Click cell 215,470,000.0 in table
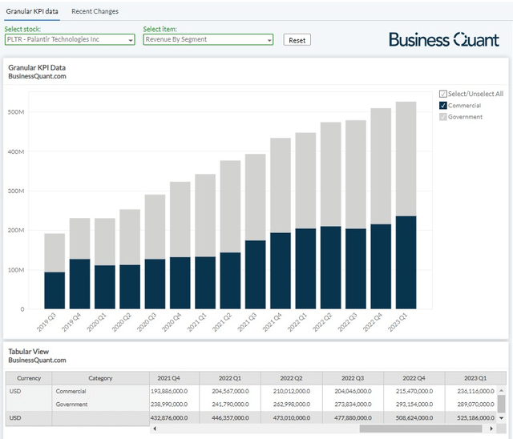 414,391
